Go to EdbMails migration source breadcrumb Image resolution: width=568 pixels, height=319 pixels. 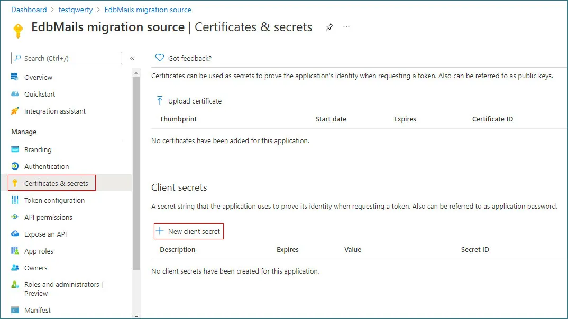[x=148, y=10]
